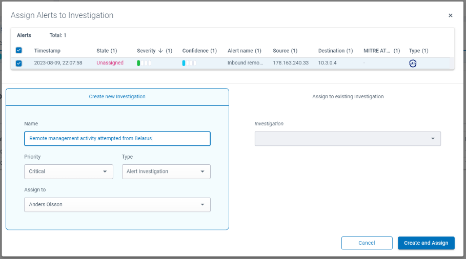Sort by the Timestamp column header

coord(47,51)
